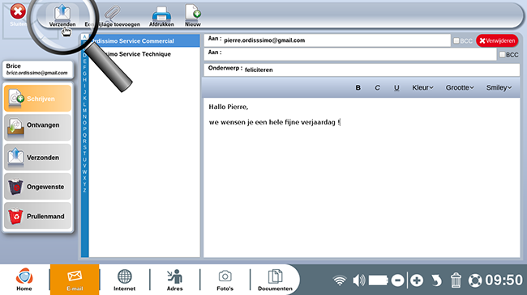Image resolution: width=527 pixels, height=295 pixels.
Task: Click the Wi-Fi status icon
Action: pyautogui.click(x=340, y=280)
